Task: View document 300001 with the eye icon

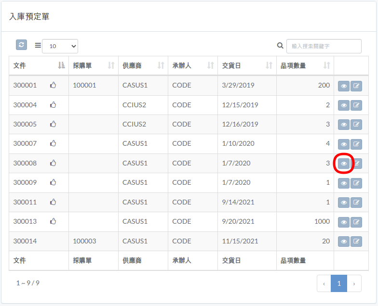Action: [x=344, y=86]
